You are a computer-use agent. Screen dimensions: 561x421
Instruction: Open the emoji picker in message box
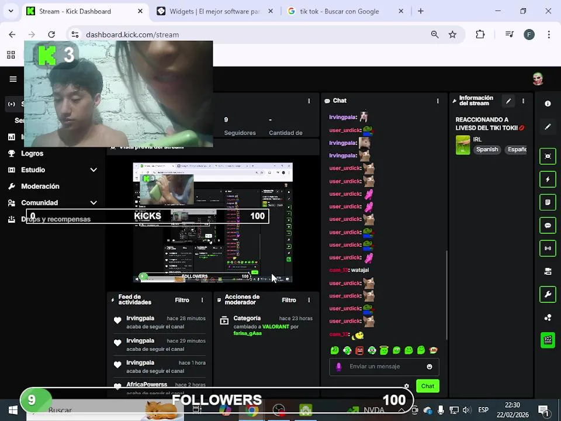click(x=430, y=367)
